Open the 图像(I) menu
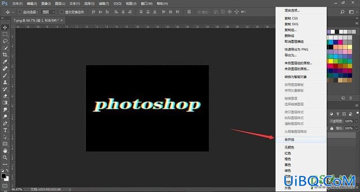 (46, 4)
